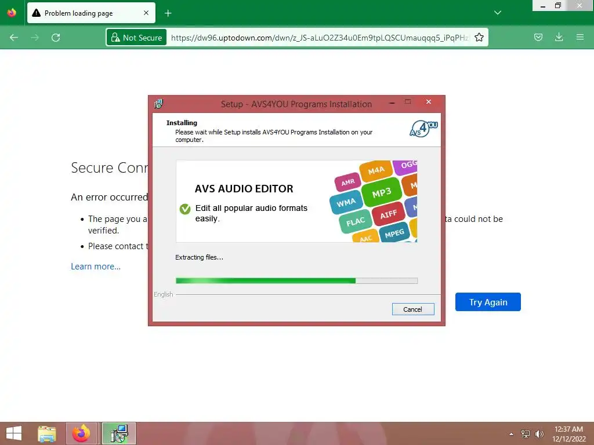
Task: Click the AIFF format badge
Action: [388, 214]
